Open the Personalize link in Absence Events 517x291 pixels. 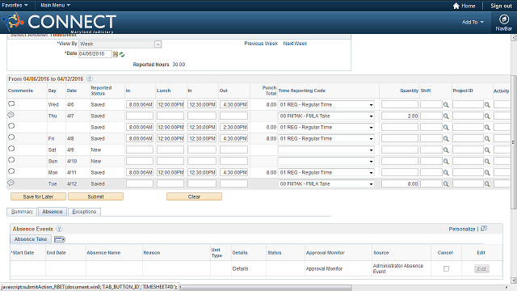462,229
